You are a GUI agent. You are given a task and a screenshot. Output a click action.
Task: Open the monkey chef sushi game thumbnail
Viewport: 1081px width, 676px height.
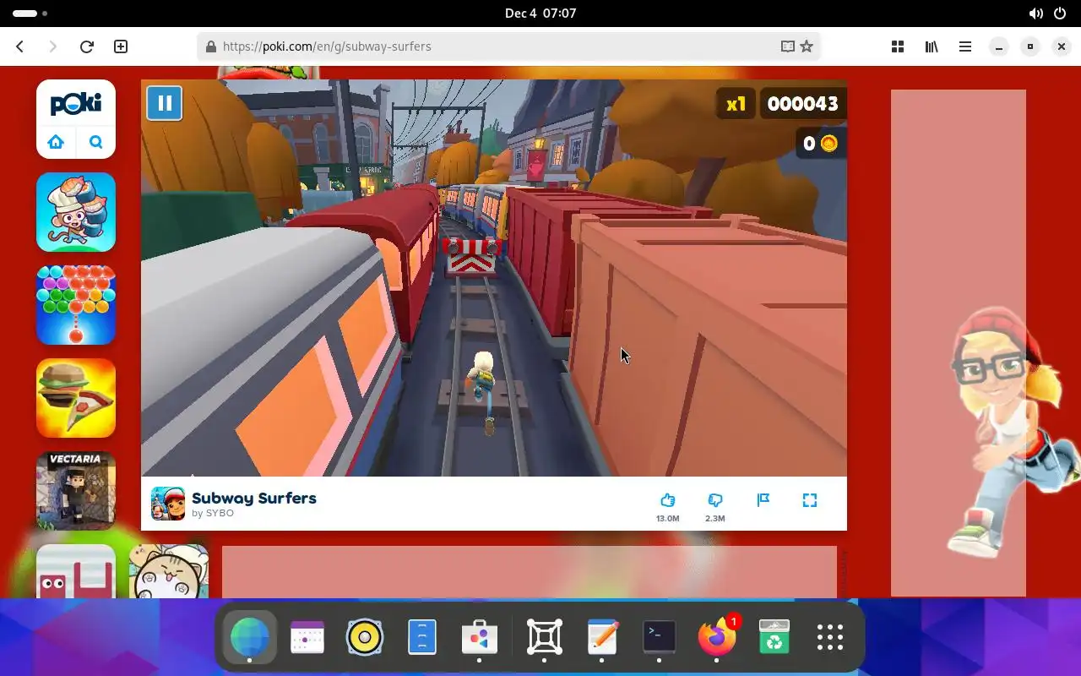tap(76, 212)
